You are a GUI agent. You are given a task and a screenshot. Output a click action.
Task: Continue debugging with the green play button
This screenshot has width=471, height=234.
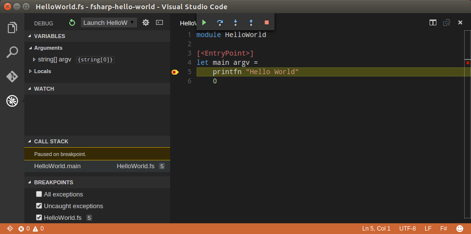pyautogui.click(x=204, y=22)
